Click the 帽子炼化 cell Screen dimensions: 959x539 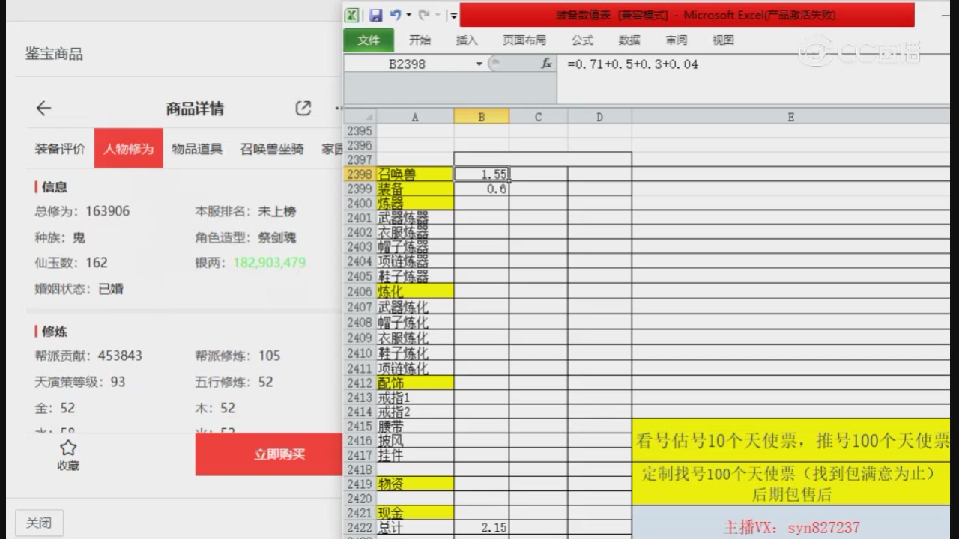(x=415, y=322)
